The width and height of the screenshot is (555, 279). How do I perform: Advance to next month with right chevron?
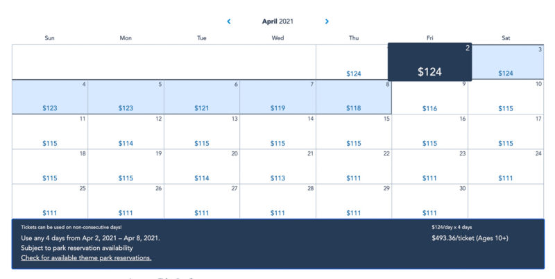pos(327,22)
